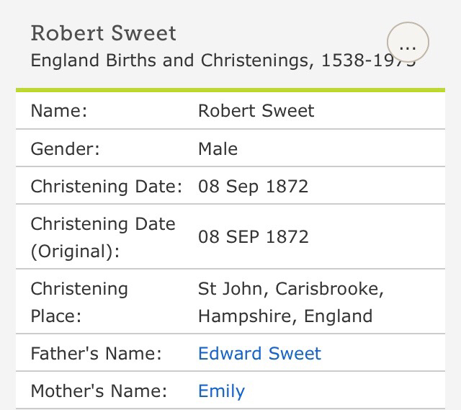Click the Name field label
This screenshot has height=410, width=461.
58,111
